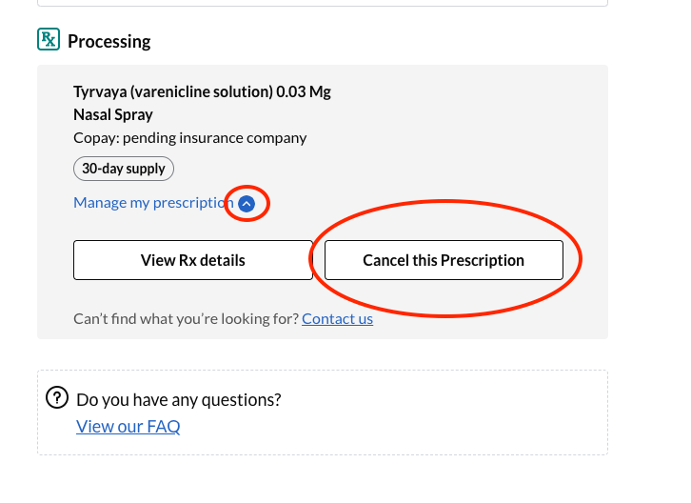
Task: Click the "Can't find what you're looking for?" text
Action: 186,318
